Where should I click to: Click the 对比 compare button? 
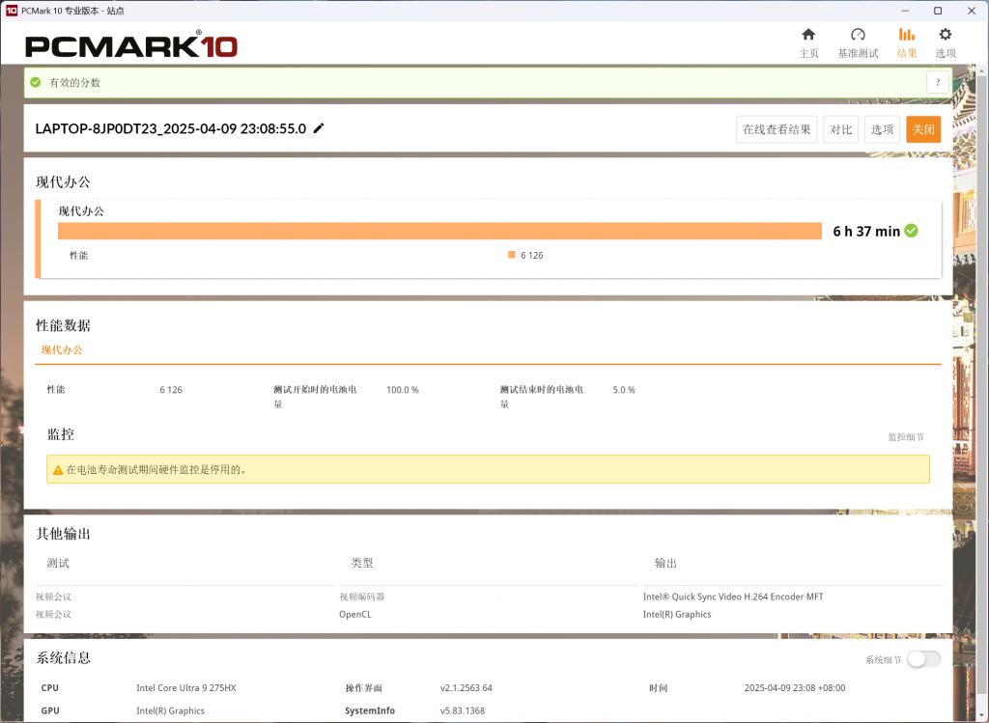pos(841,129)
